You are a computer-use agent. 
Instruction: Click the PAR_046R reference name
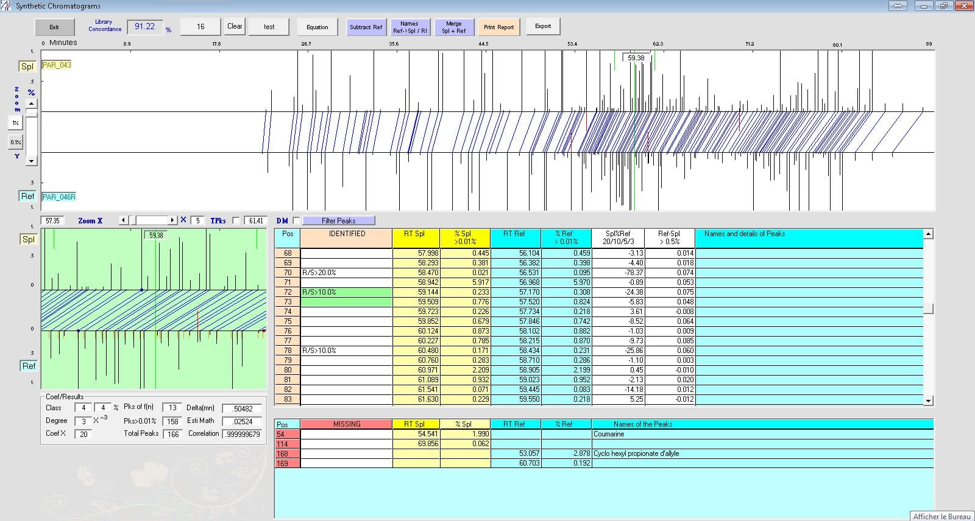[59, 197]
